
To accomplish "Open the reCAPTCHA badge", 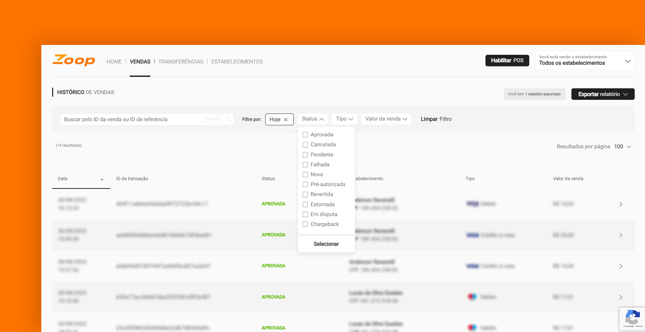I will [x=632, y=319].
